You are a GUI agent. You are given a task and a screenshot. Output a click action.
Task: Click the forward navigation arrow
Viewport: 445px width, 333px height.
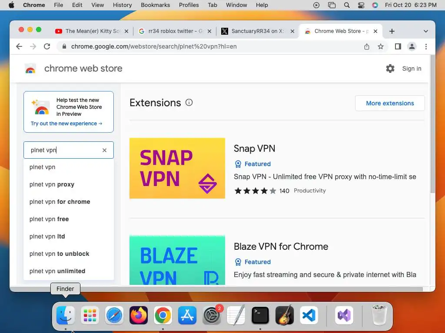pyautogui.click(x=33, y=46)
